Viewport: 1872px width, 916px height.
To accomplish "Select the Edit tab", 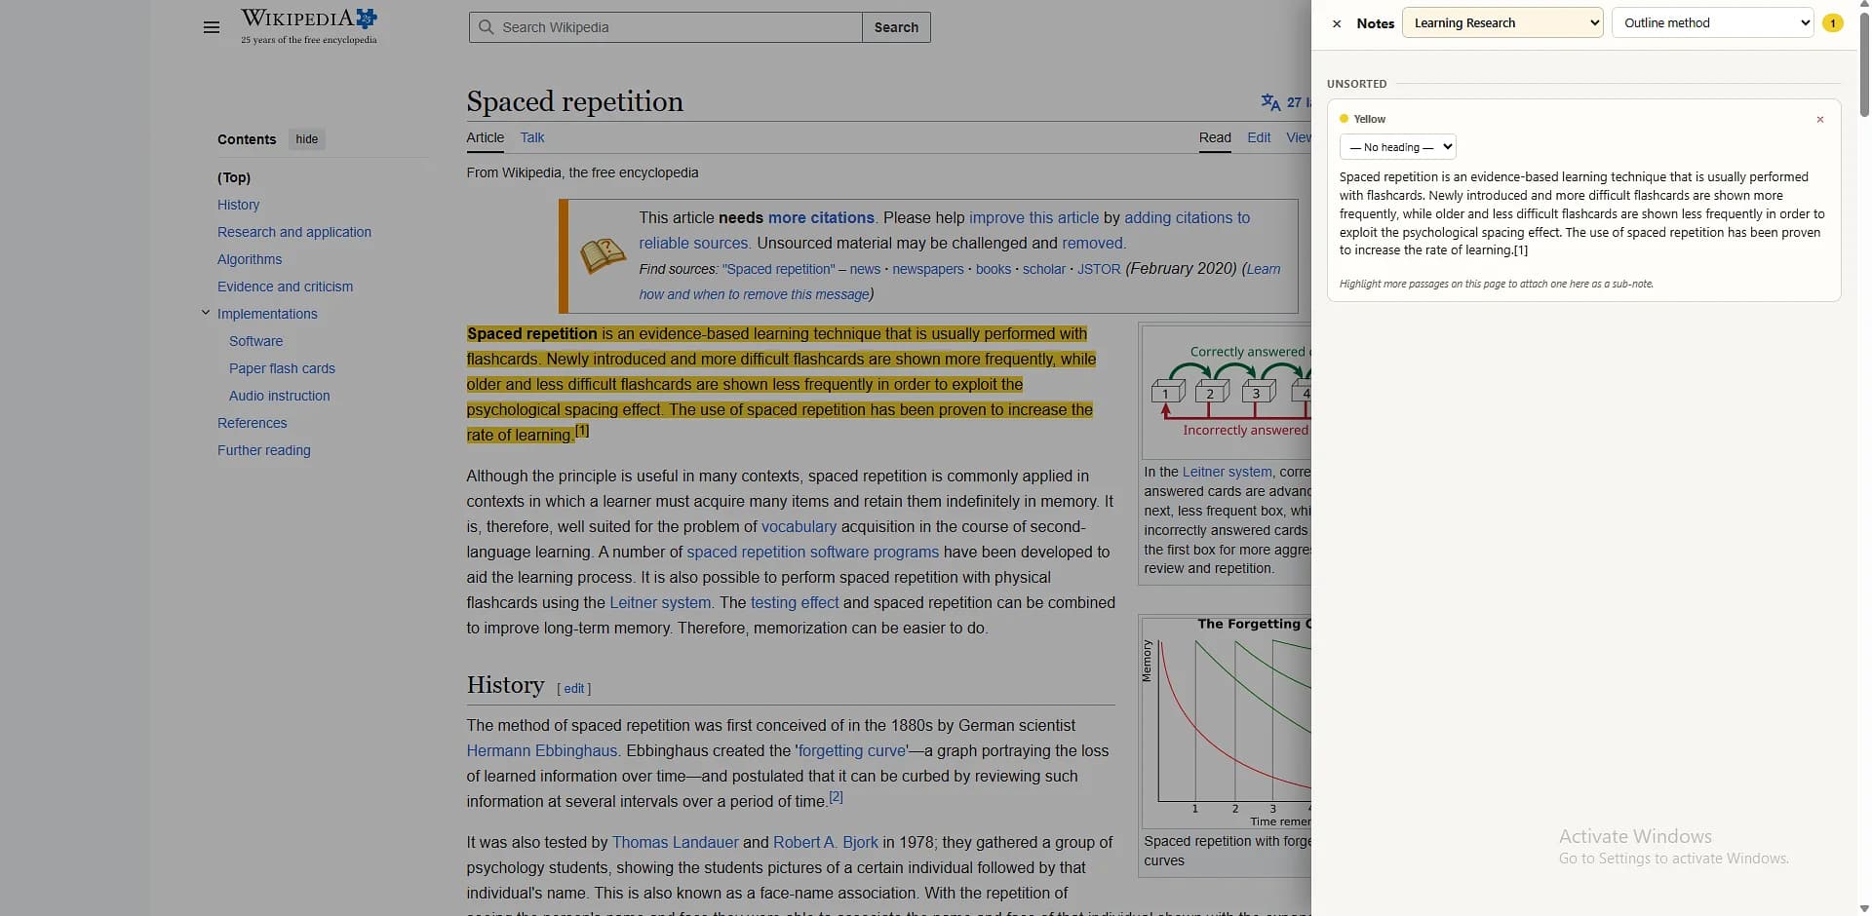I will tap(1259, 137).
